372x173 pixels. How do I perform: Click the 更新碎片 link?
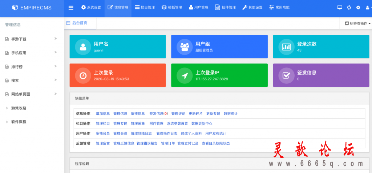[x=196, y=114]
